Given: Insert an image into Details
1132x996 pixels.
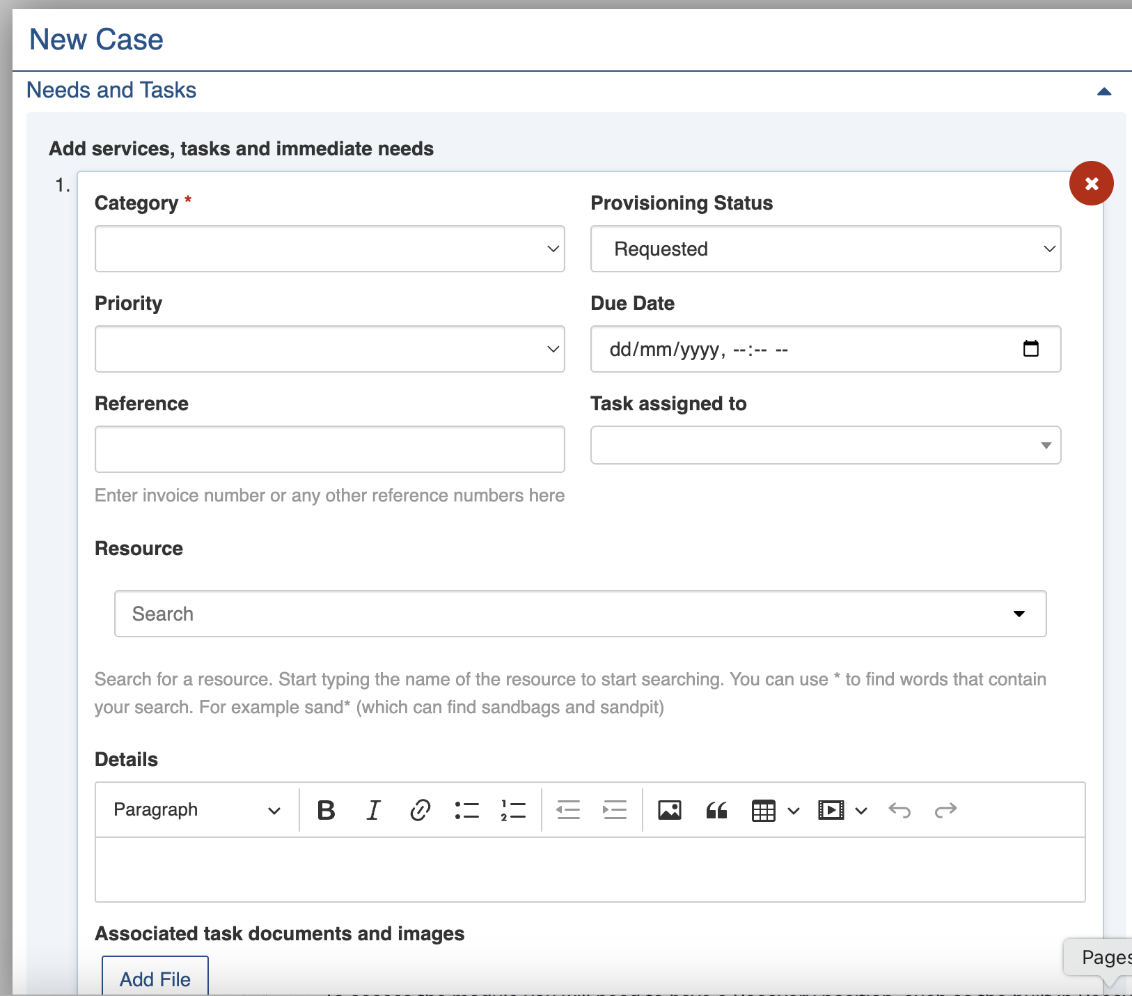Looking at the screenshot, I should (x=669, y=810).
